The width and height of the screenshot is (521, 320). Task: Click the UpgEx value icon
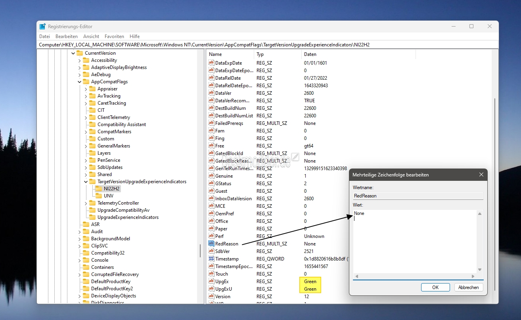211,281
